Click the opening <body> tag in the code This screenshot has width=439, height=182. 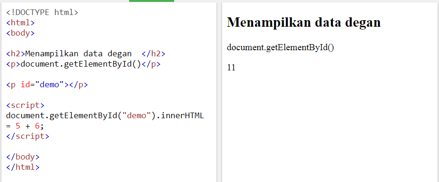(x=21, y=33)
